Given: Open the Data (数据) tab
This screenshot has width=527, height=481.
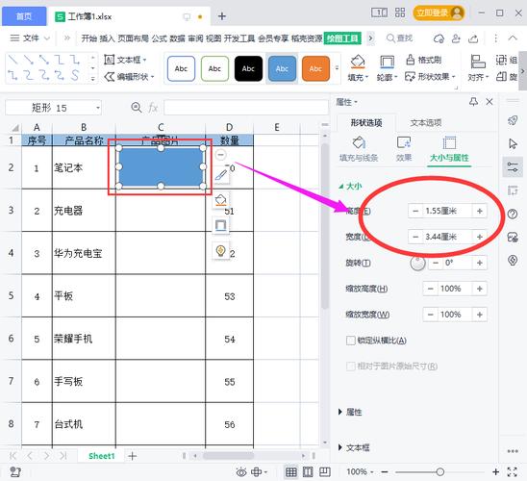Looking at the screenshot, I should click(177, 38).
